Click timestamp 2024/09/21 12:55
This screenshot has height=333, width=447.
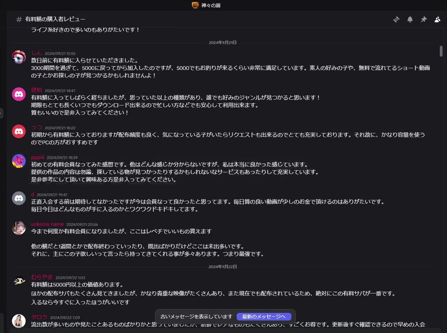tap(60, 54)
